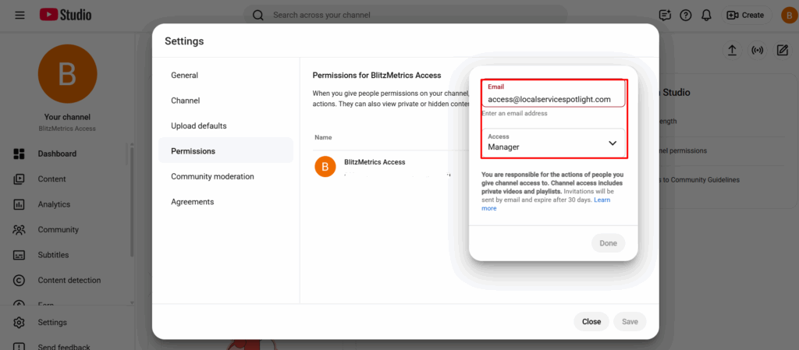Screen dimensions: 799x350
Task: Open the notifications bell
Action: click(707, 15)
